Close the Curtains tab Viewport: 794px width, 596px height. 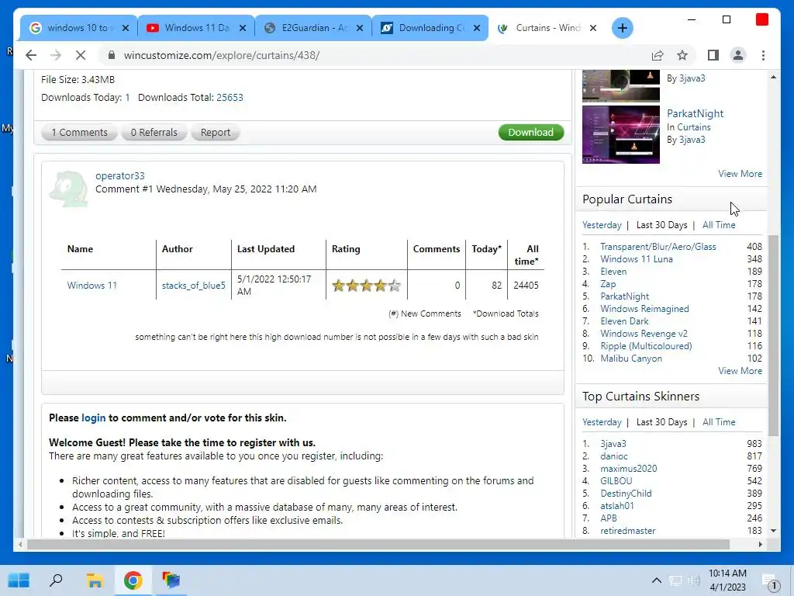click(x=593, y=28)
